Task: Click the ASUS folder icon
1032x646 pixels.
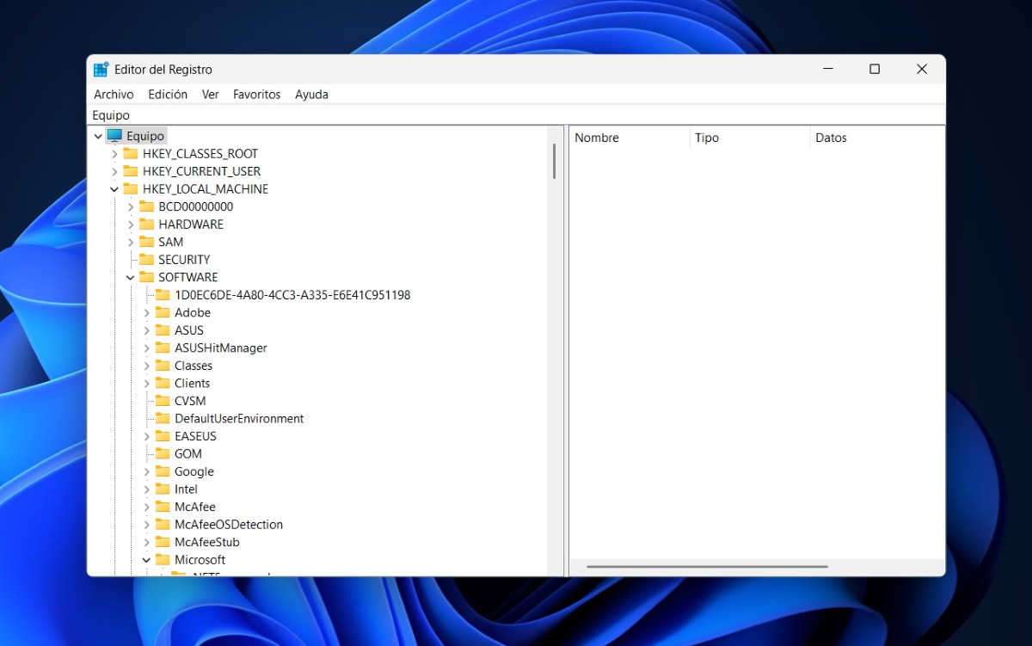Action: coord(163,329)
